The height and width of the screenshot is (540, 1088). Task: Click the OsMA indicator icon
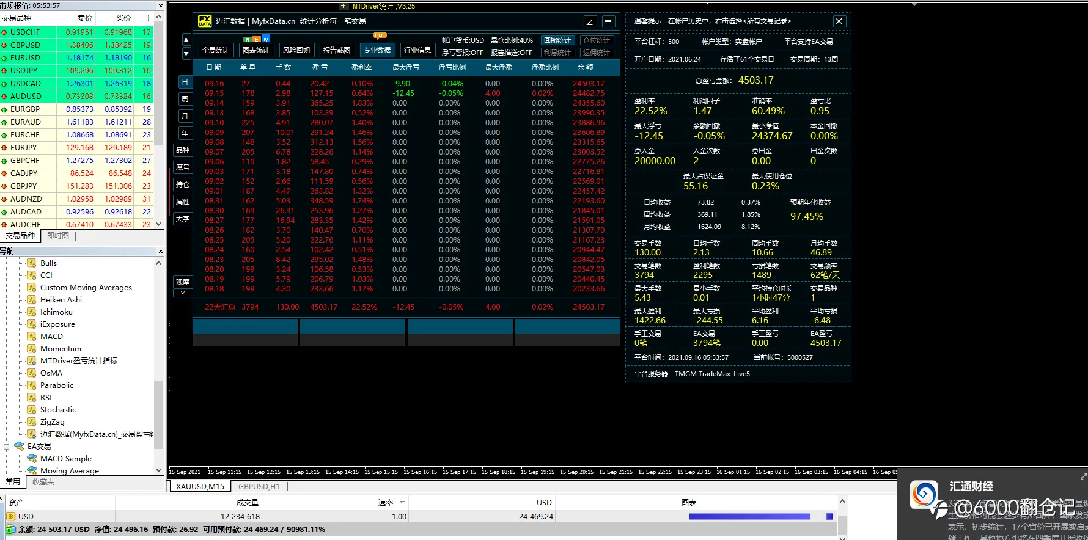[x=32, y=373]
